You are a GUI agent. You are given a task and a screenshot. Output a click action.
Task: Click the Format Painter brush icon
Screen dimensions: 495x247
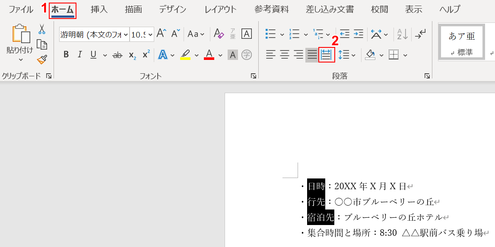pyautogui.click(x=42, y=59)
